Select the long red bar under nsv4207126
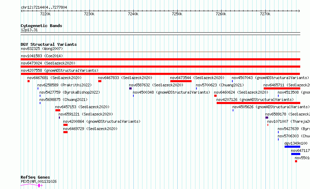 pos(258,103)
